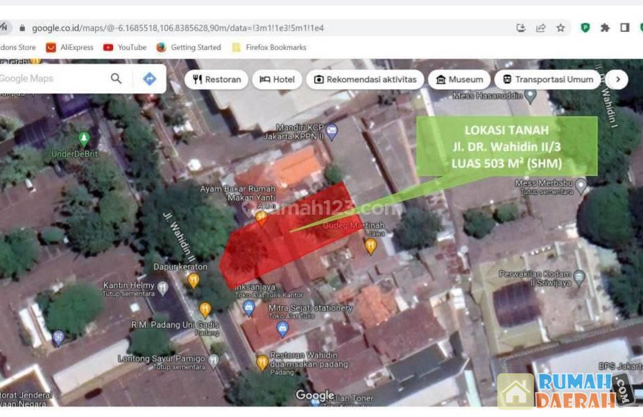Filter map by Restoran chip
Screen dimensions: 643x417
(x=216, y=80)
